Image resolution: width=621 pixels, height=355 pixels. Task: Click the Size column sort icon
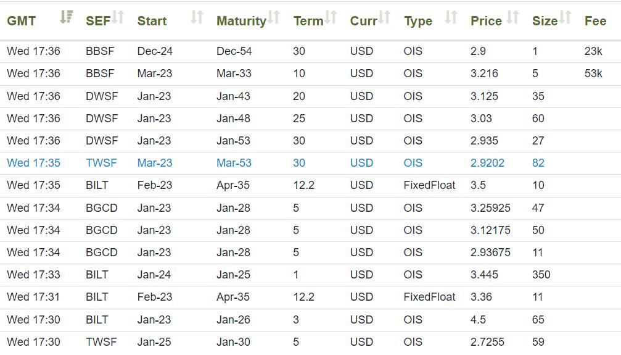(565, 18)
